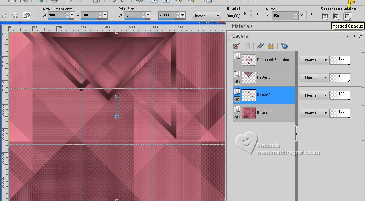Image resolution: width=365 pixels, height=201 pixels.
Task: Click the middle snap crop rectangle icon
Action: click(336, 16)
